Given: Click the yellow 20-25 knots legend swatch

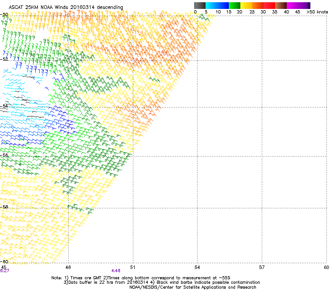Looking at the screenshot, I should point(246,5).
